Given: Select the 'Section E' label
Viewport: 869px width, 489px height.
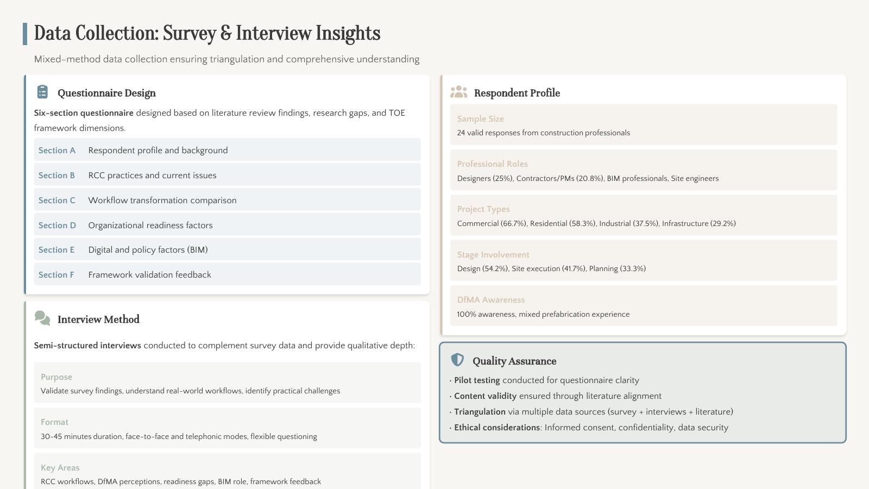Looking at the screenshot, I should (56, 250).
